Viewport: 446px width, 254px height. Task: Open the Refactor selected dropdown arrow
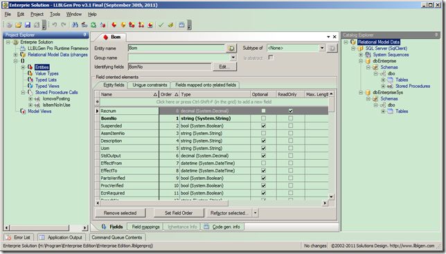click(x=255, y=212)
